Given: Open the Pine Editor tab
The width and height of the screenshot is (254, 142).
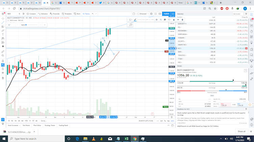Looking at the screenshot, I should [37, 126].
